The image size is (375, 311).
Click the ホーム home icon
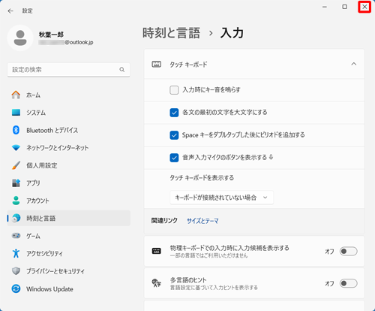[x=16, y=95]
